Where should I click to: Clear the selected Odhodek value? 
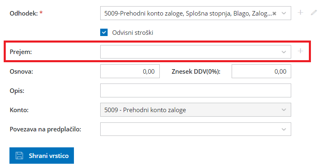[x=274, y=13]
